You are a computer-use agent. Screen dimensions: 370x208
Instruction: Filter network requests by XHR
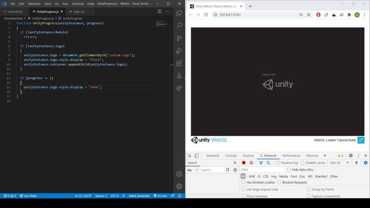tap(252, 176)
